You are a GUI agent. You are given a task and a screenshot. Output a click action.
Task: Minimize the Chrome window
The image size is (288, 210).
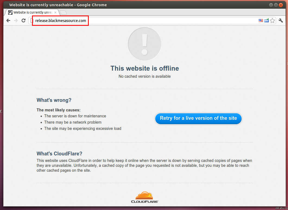pos(271,5)
